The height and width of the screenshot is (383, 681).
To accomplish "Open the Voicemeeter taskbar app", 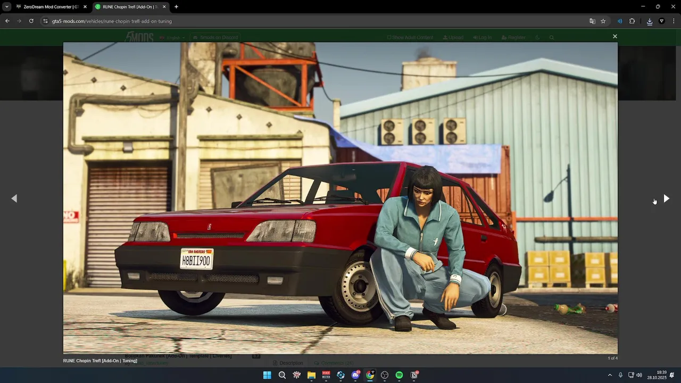I will tap(326, 375).
